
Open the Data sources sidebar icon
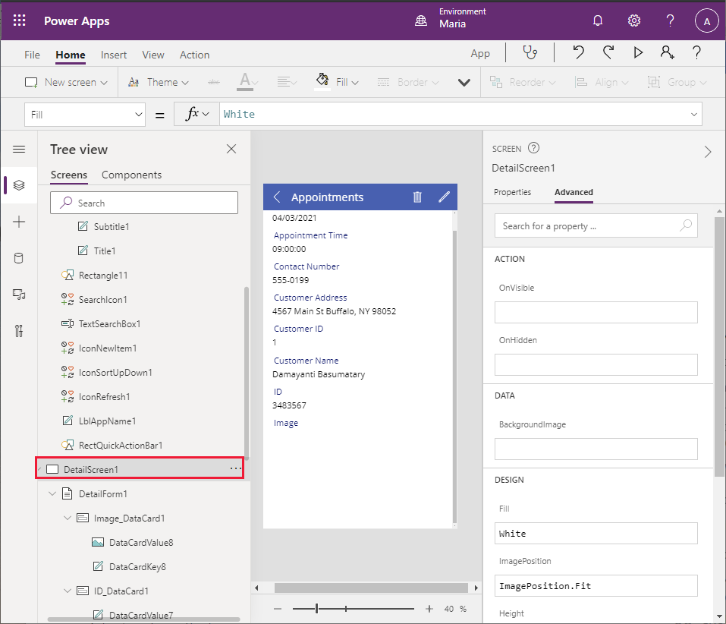pos(19,258)
